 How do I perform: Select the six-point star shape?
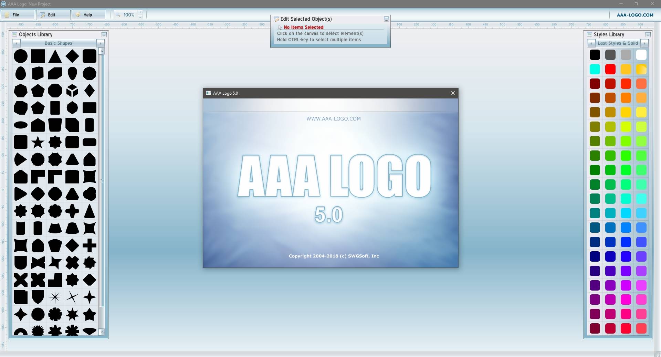coord(72,314)
